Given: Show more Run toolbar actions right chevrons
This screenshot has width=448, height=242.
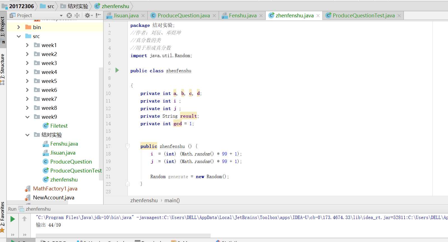Looking at the screenshot, I should coord(25,235).
